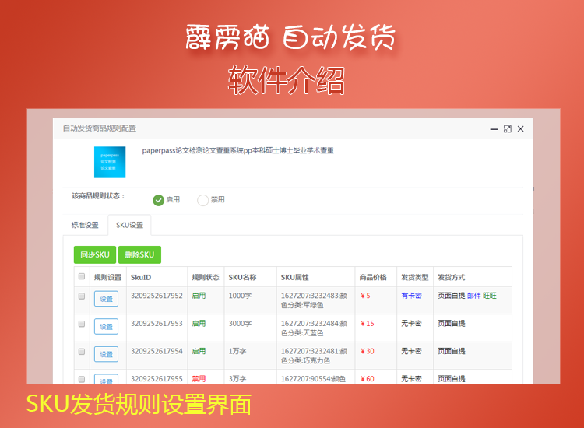584x428 pixels.
Task: Click the paperpass product title text
Action: 238,150
